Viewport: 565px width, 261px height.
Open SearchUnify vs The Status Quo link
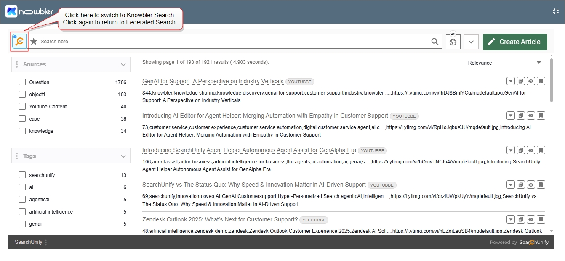tap(254, 185)
